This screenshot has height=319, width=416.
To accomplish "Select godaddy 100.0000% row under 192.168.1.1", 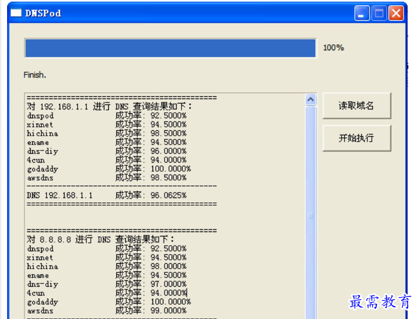I will (x=109, y=169).
